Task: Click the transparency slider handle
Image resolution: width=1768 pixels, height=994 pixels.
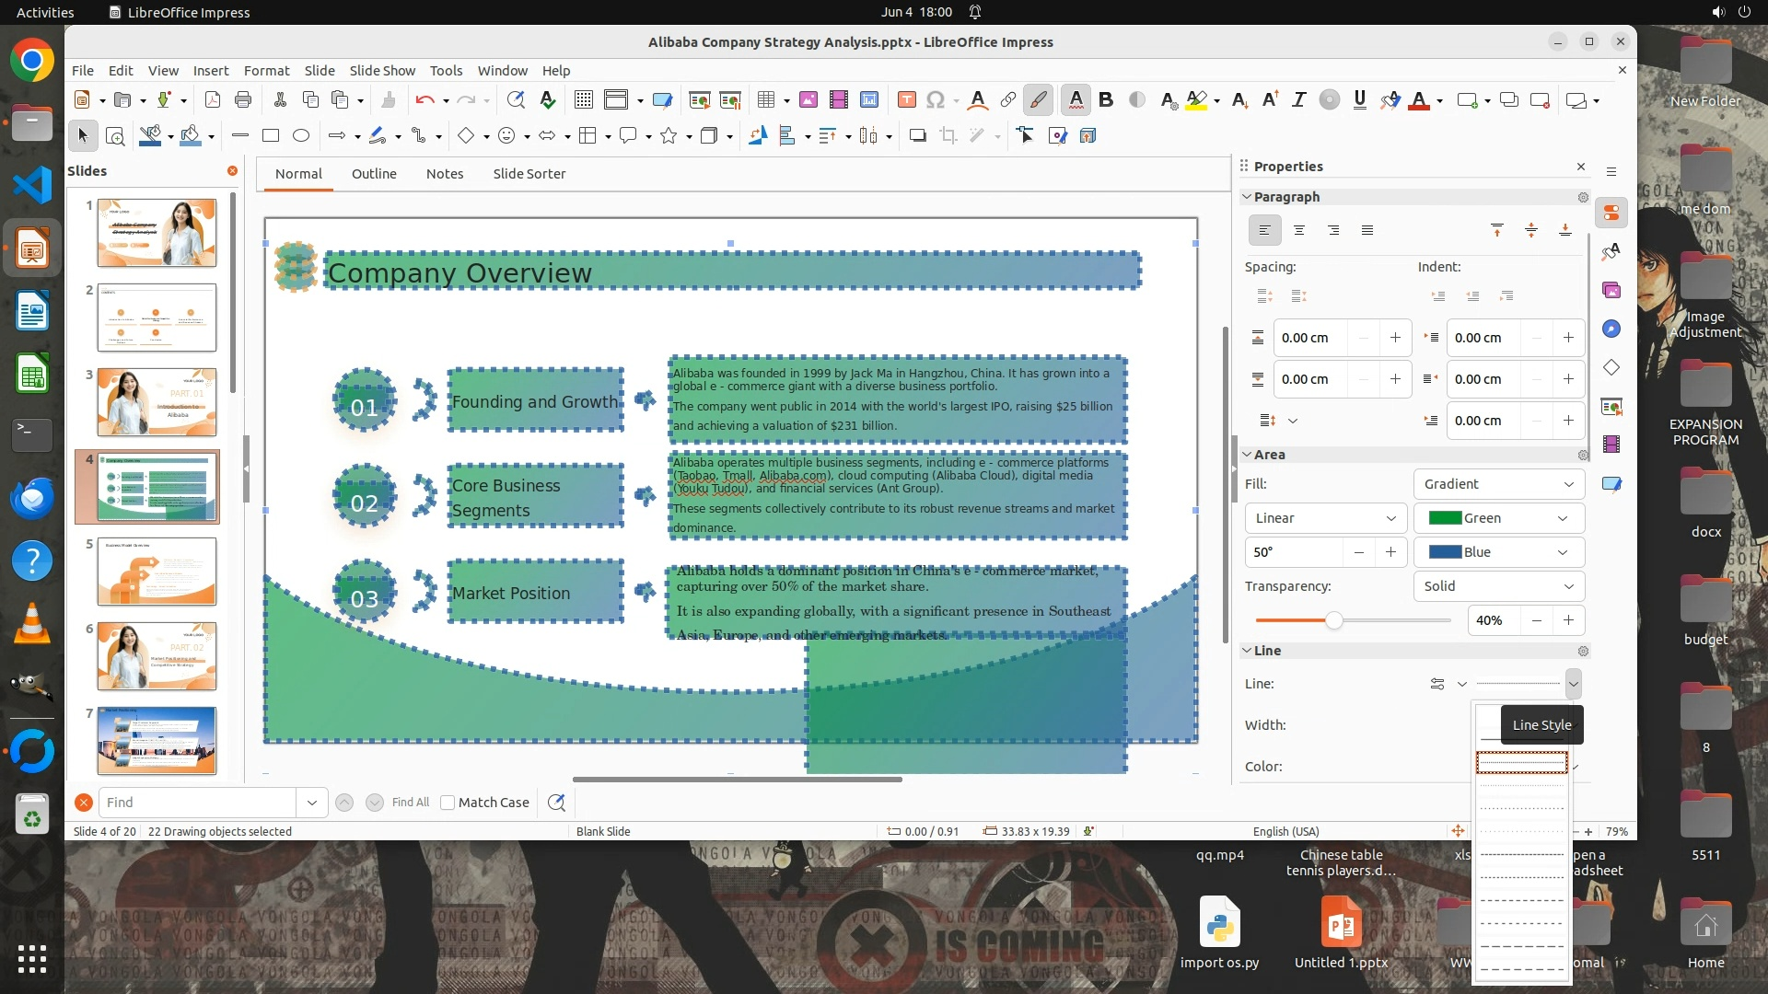Action: (1333, 621)
